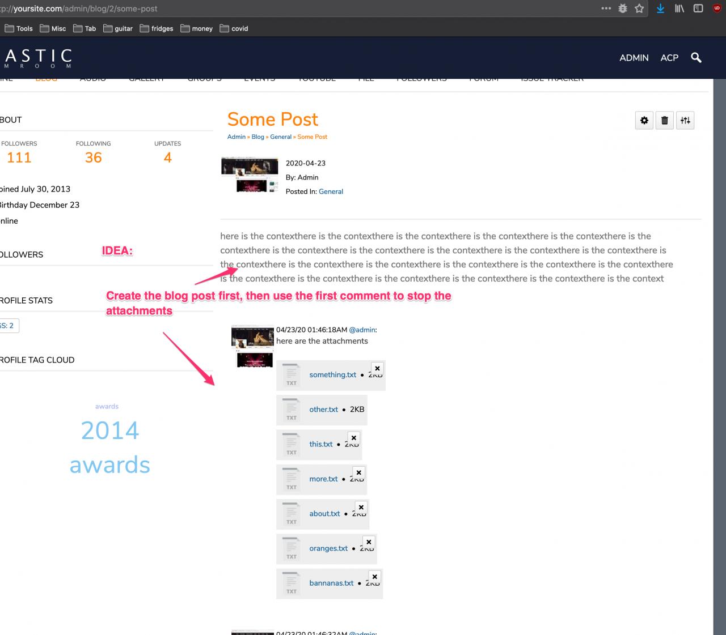Show the browser library icon
The image size is (726, 635).
click(679, 8)
